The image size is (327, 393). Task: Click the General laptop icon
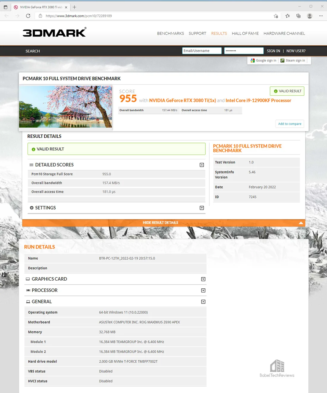click(28, 301)
